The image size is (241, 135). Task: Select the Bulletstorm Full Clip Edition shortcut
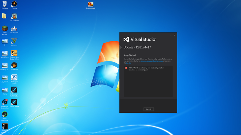14,92
